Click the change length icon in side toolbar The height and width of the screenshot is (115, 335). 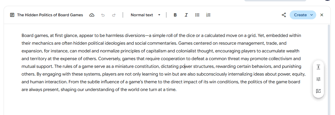point(318,67)
